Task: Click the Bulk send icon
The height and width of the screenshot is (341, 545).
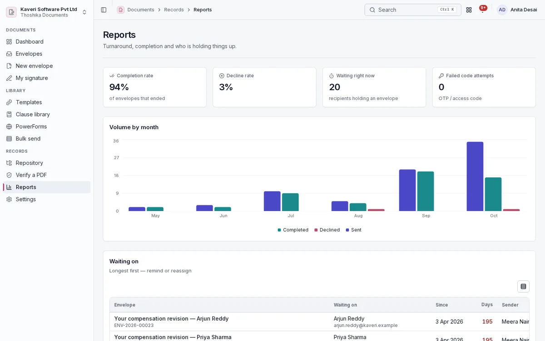Action: (x=9, y=139)
